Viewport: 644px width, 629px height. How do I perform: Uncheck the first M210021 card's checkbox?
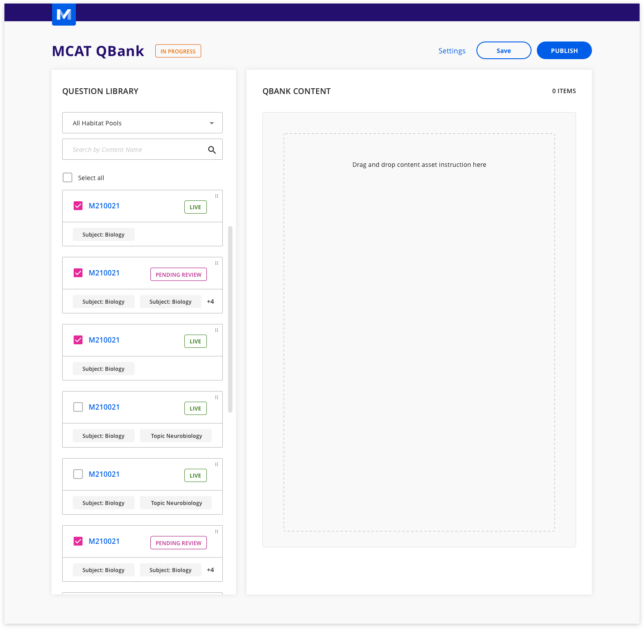(78, 206)
